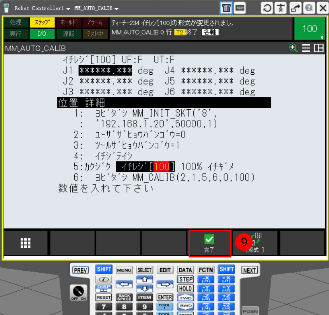Click the PREV key
The height and width of the screenshot is (315, 329).
(x=80, y=270)
